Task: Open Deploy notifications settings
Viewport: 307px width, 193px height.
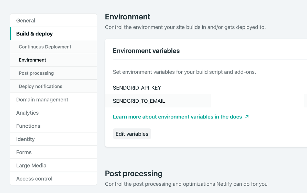Action: tap(40, 86)
